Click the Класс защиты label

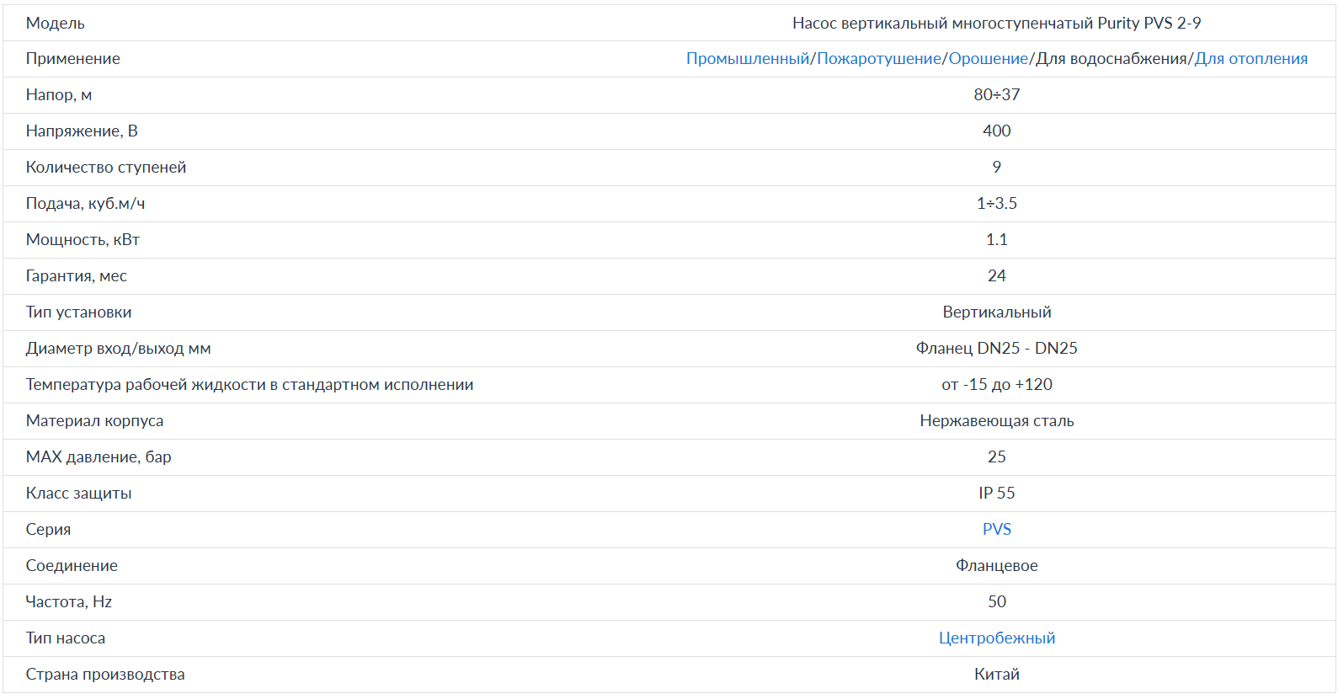pos(79,494)
